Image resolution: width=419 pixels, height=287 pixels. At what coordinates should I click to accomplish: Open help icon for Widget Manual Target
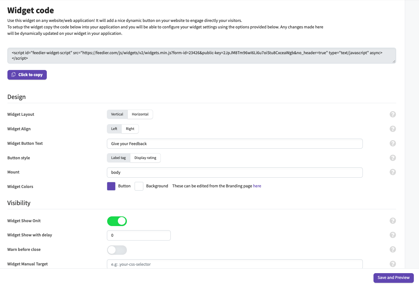(x=393, y=264)
